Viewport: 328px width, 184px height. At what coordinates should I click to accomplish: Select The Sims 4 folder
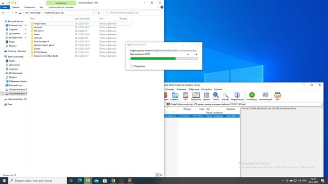39,31
